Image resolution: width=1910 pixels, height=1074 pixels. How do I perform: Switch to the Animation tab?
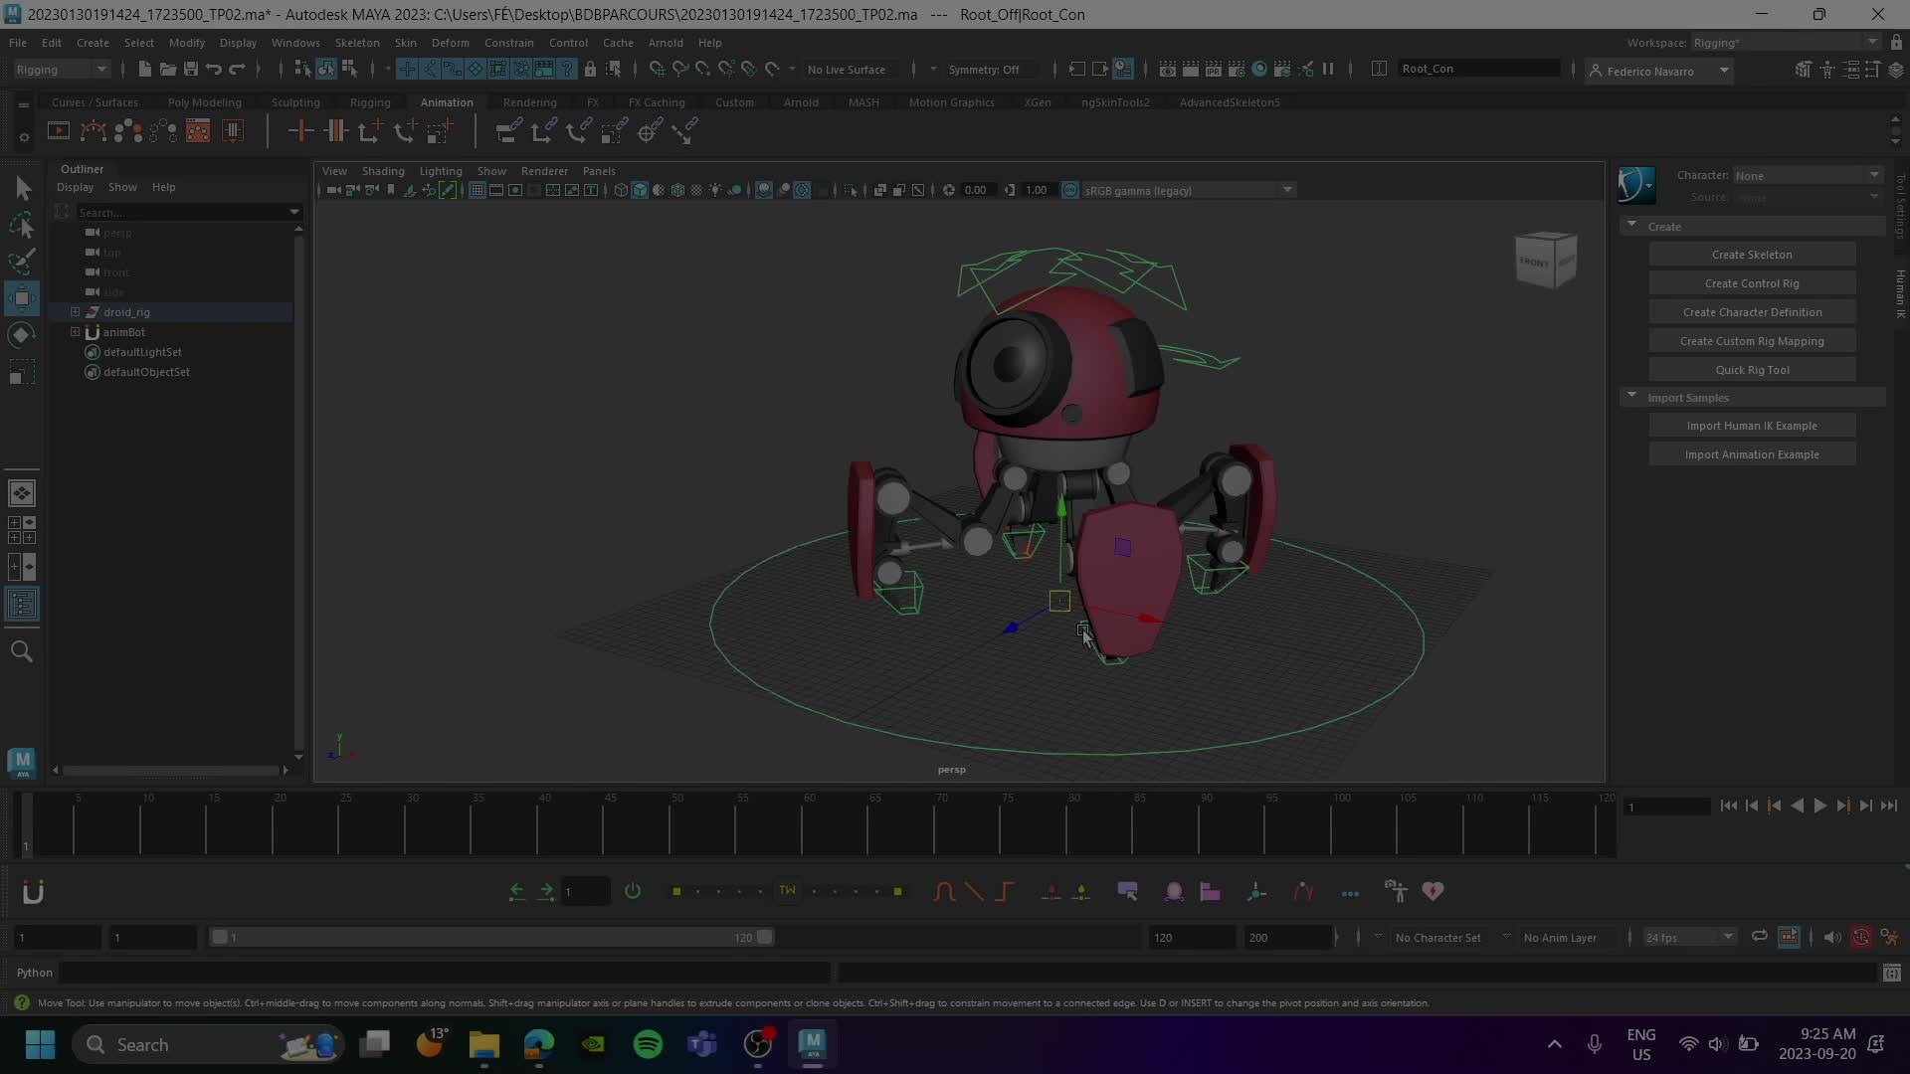coord(448,102)
